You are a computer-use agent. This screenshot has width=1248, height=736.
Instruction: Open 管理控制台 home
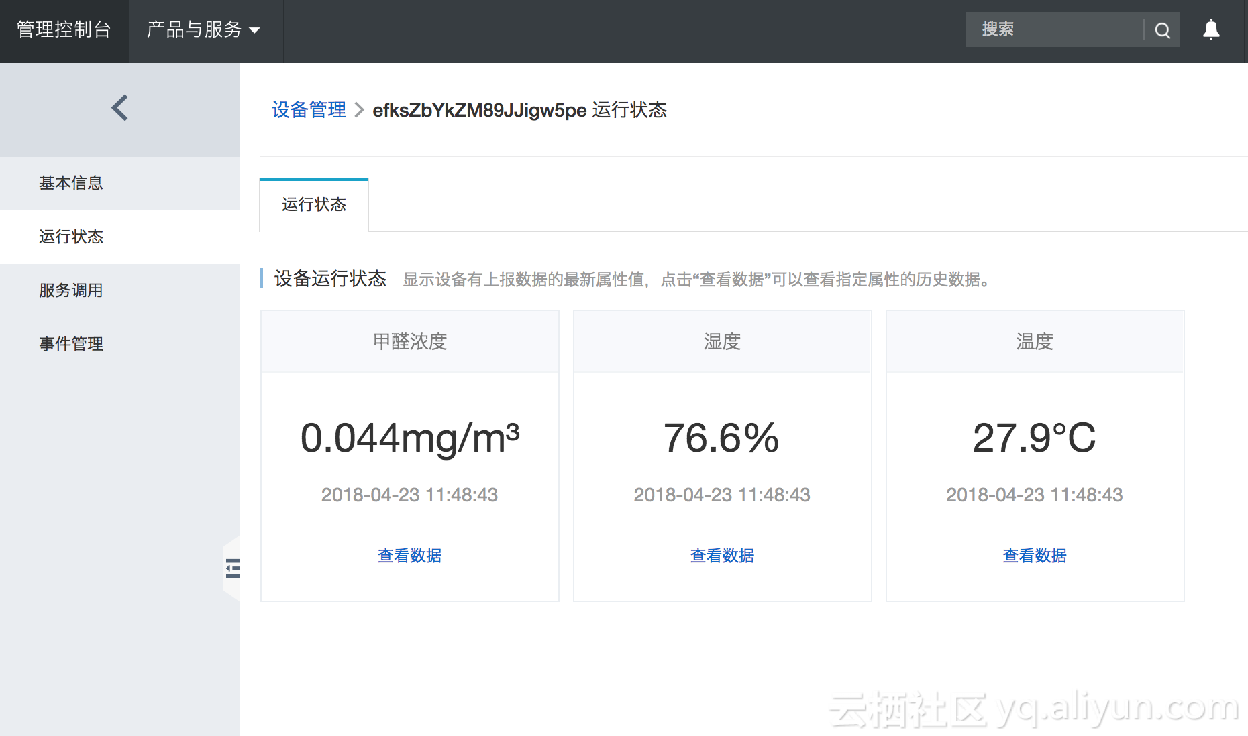point(64,29)
